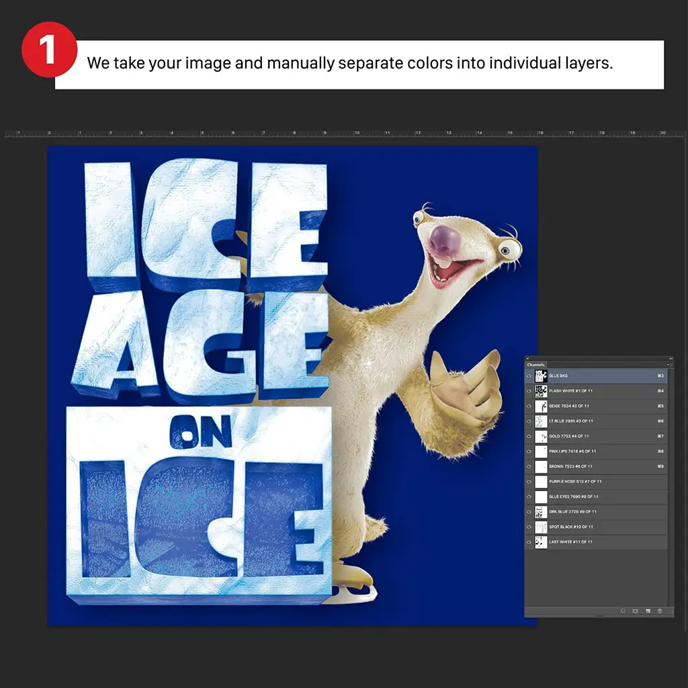688x688 pixels.
Task: Select the name "LT BLUE 2995 #3 OF 11"
Action: (x=571, y=421)
